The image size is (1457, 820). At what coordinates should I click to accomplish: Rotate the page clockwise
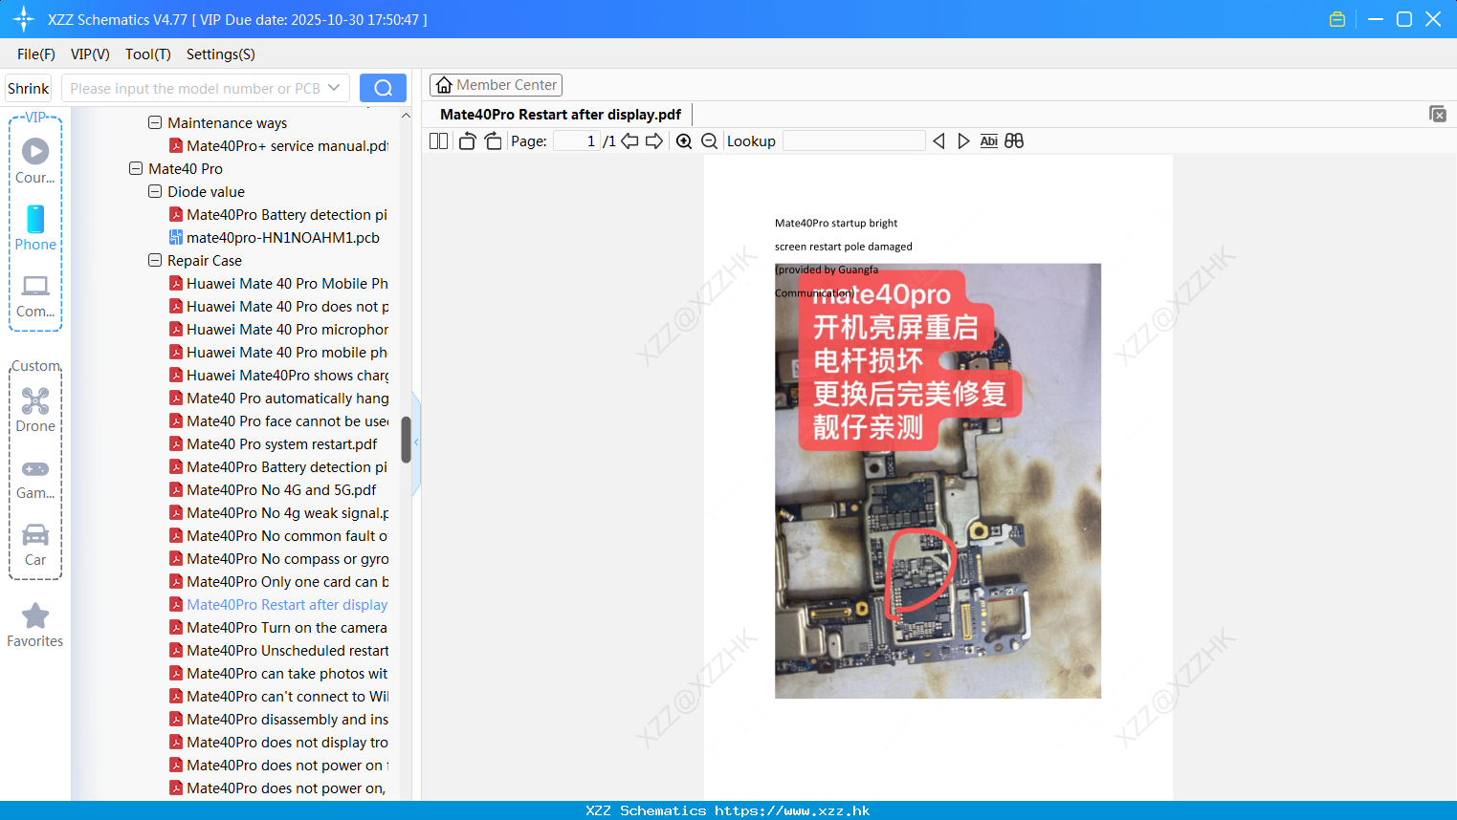coord(493,141)
